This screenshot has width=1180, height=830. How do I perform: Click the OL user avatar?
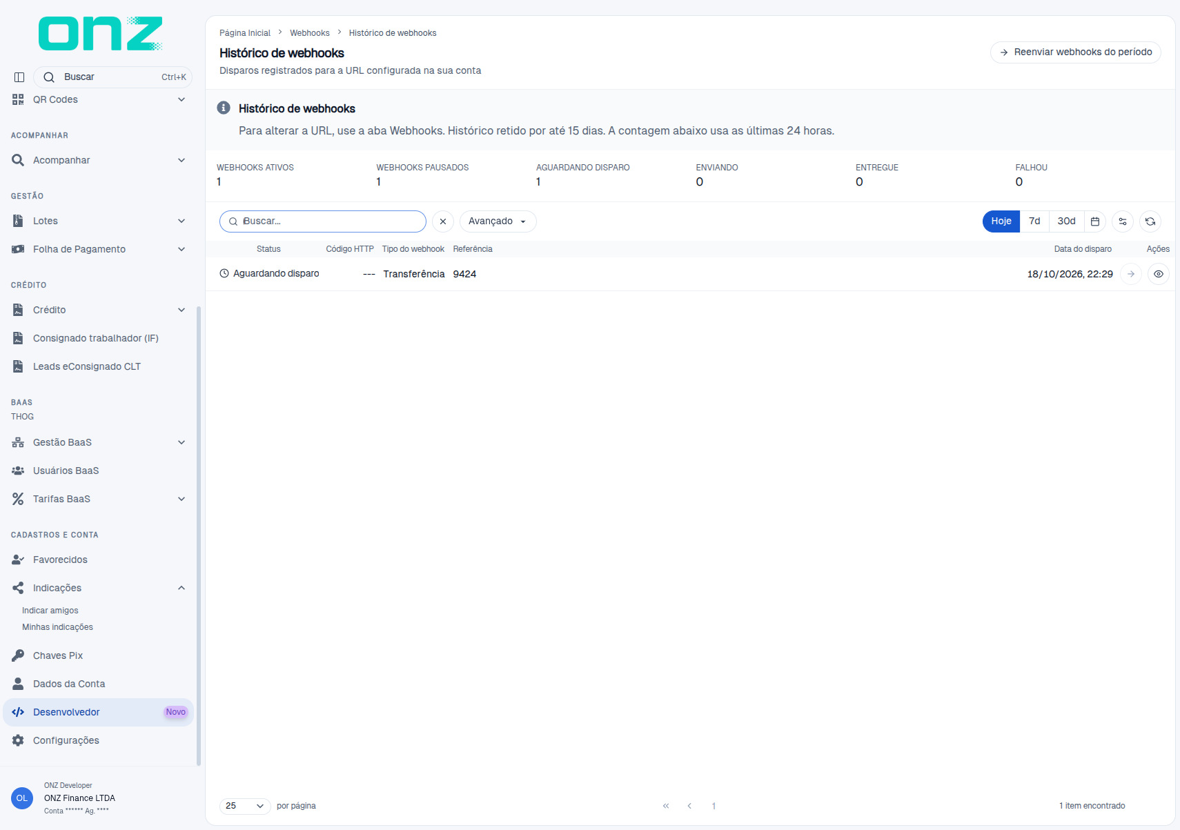click(22, 798)
